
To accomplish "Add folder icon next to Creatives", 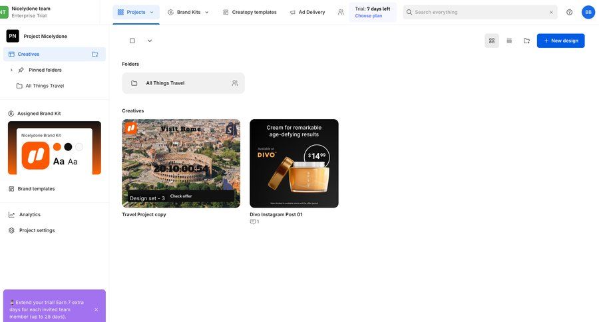I will tap(95, 54).
